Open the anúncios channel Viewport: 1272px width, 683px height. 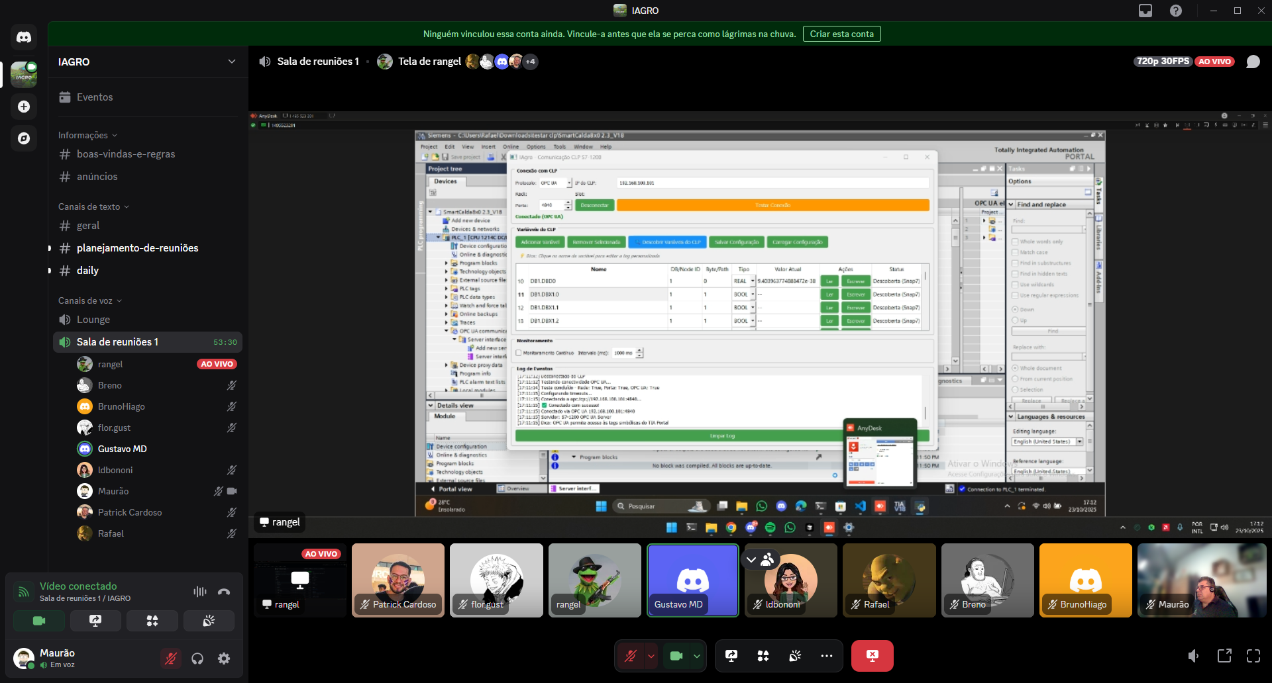point(148,177)
